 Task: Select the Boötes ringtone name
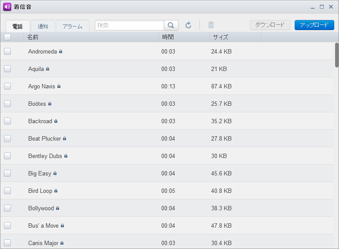click(x=37, y=104)
